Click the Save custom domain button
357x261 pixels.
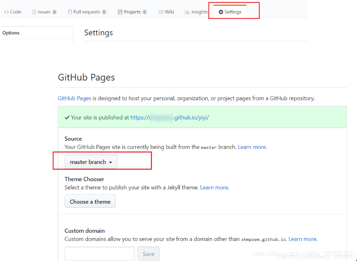pyautogui.click(x=148, y=254)
